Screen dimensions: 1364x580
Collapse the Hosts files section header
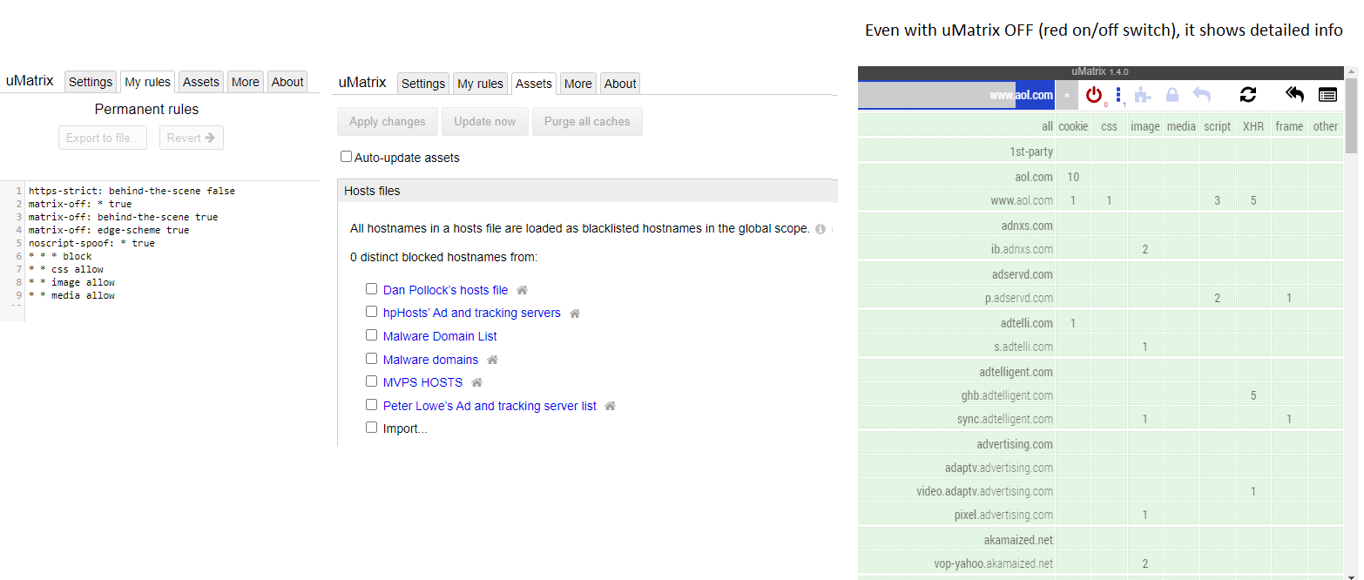pos(373,191)
